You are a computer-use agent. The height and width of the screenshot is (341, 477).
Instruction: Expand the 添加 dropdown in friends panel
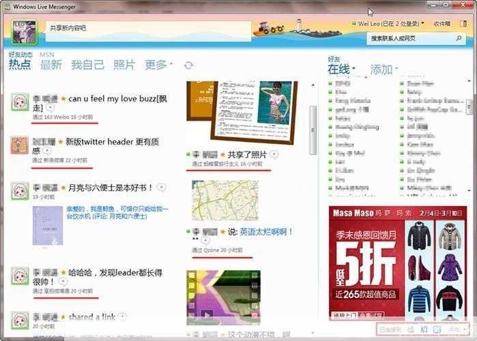pyautogui.click(x=384, y=70)
